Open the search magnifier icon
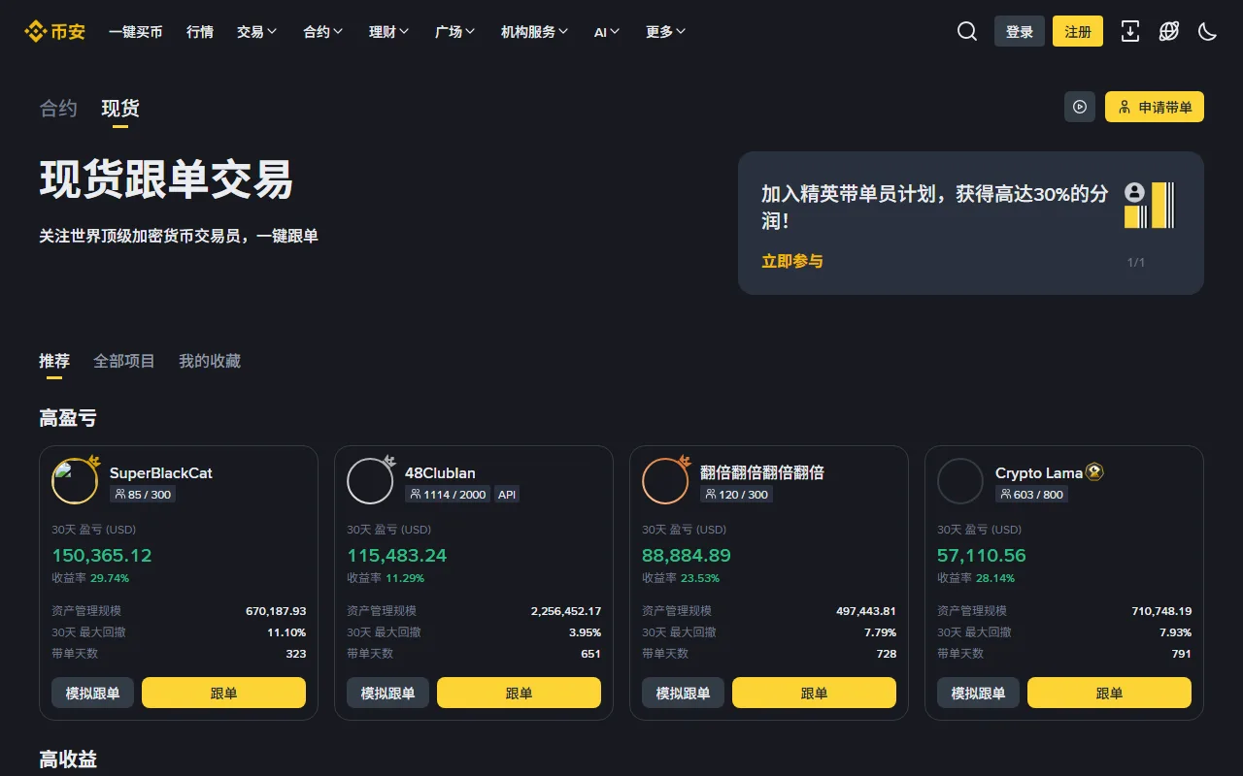Viewport: 1243px width, 776px height. (967, 31)
